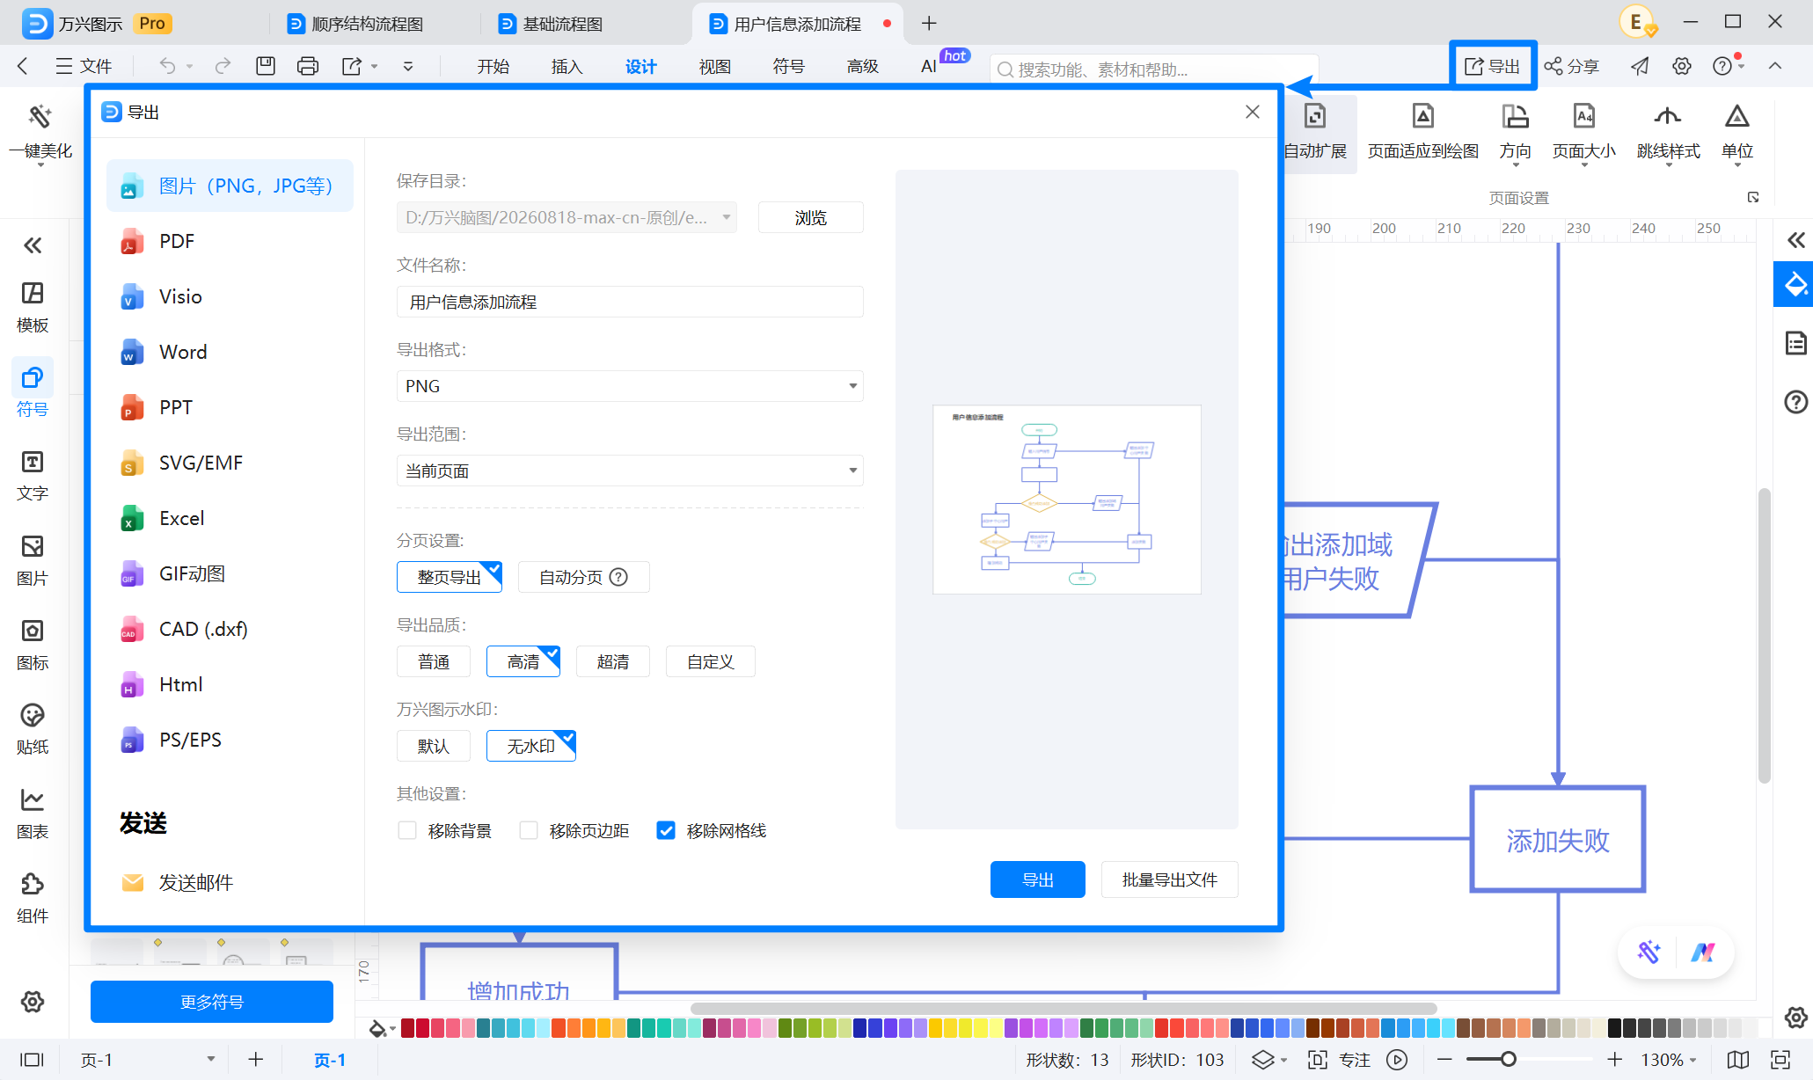Click the print icon in the top toolbar
The width and height of the screenshot is (1813, 1080).
307,66
